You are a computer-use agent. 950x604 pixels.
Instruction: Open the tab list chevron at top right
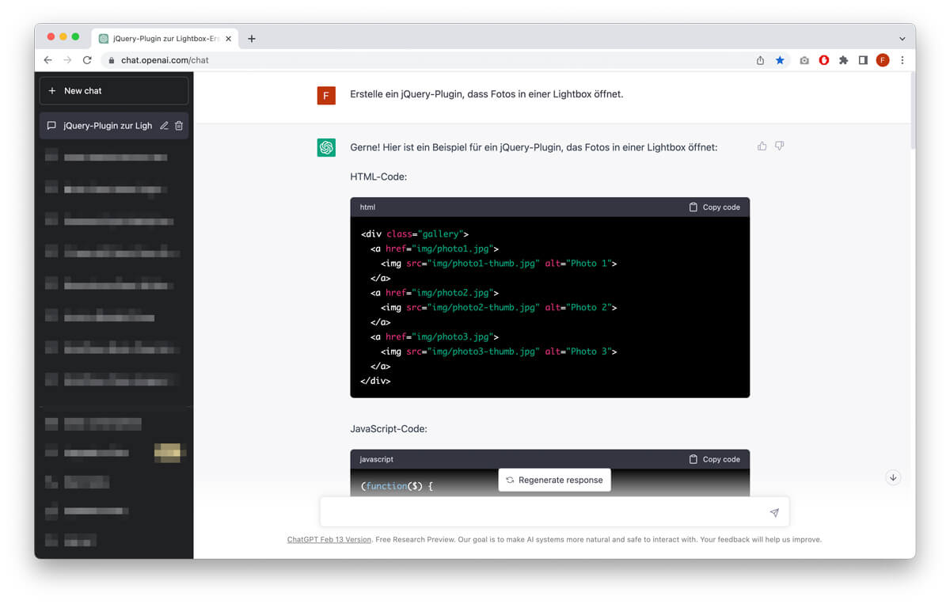tap(902, 38)
